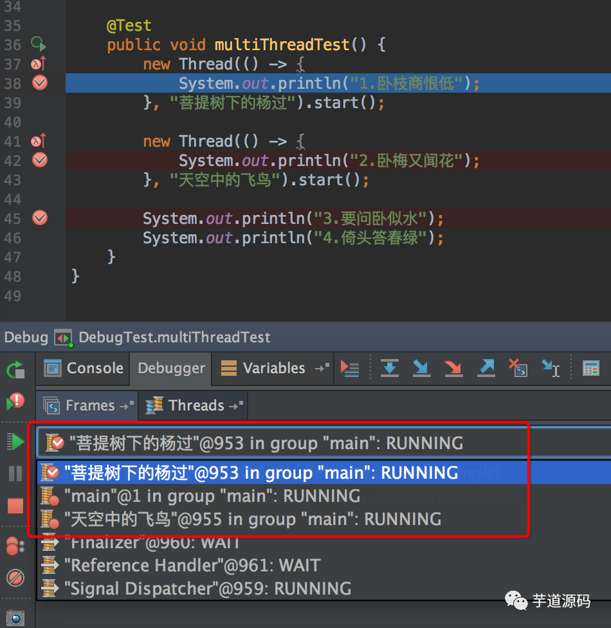Restore the Variables layout arrow
The width and height of the screenshot is (611, 628).
pos(322,367)
